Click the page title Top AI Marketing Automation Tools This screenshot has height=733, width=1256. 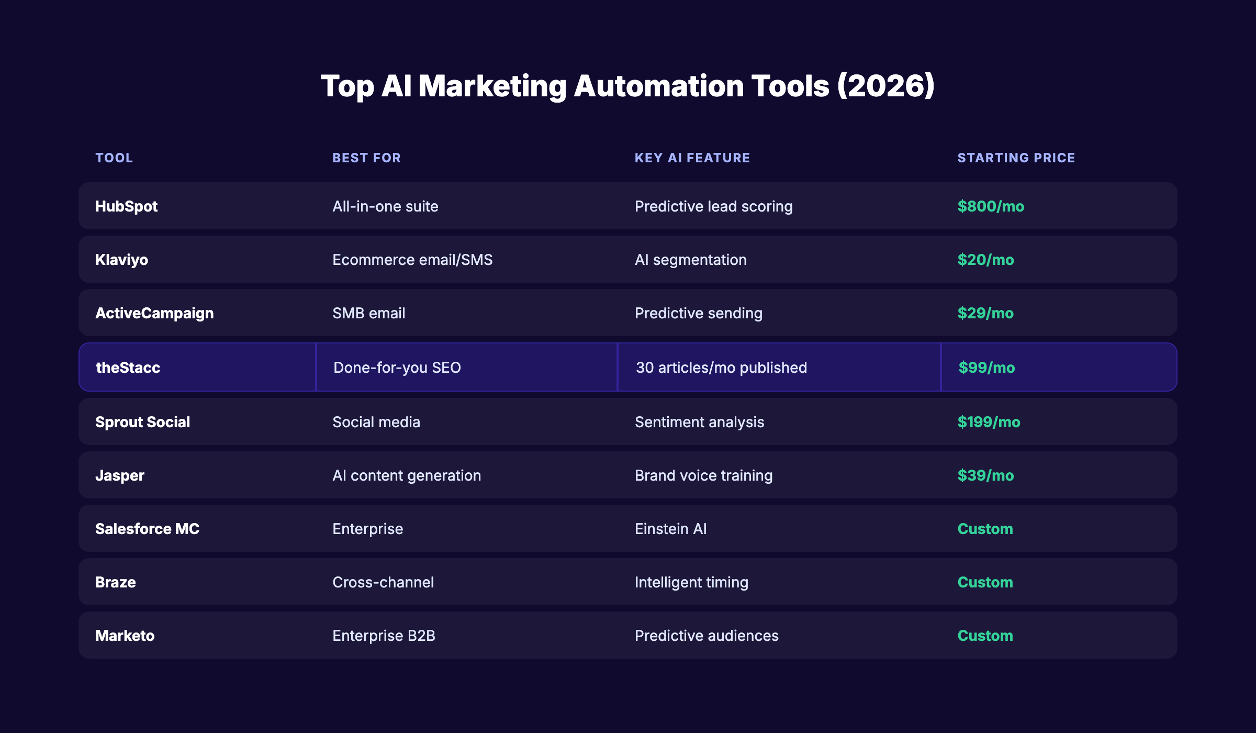tap(627, 86)
